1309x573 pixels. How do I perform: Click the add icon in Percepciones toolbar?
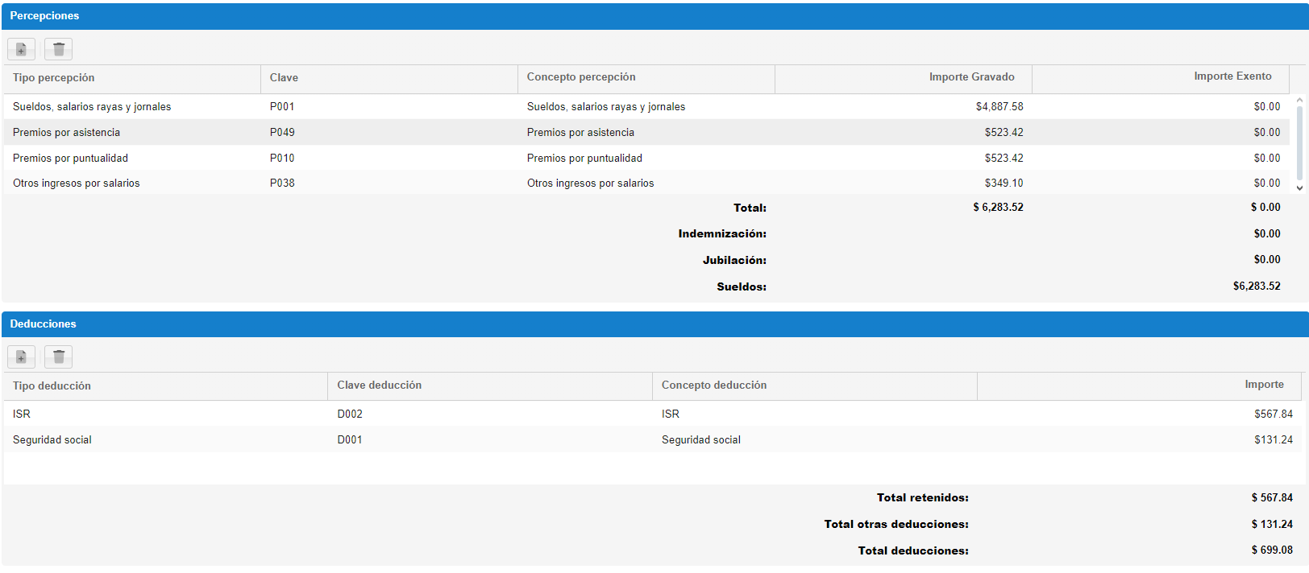point(21,50)
